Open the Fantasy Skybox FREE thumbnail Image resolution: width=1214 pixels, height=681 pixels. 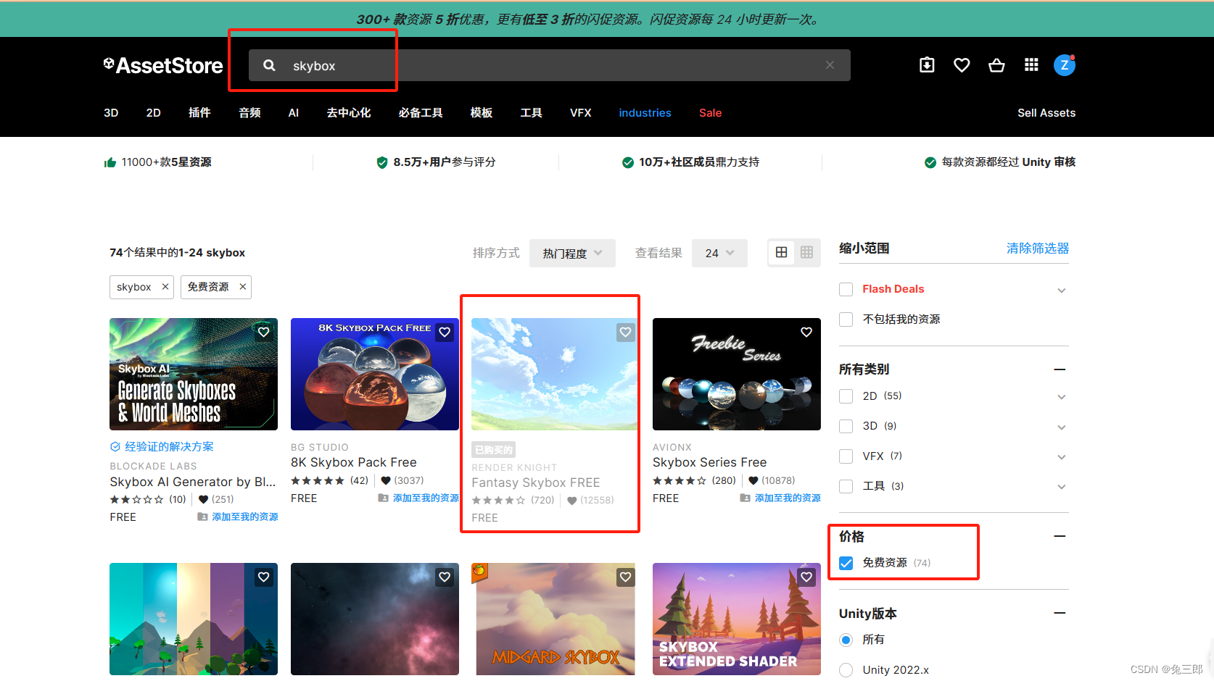pyautogui.click(x=555, y=374)
